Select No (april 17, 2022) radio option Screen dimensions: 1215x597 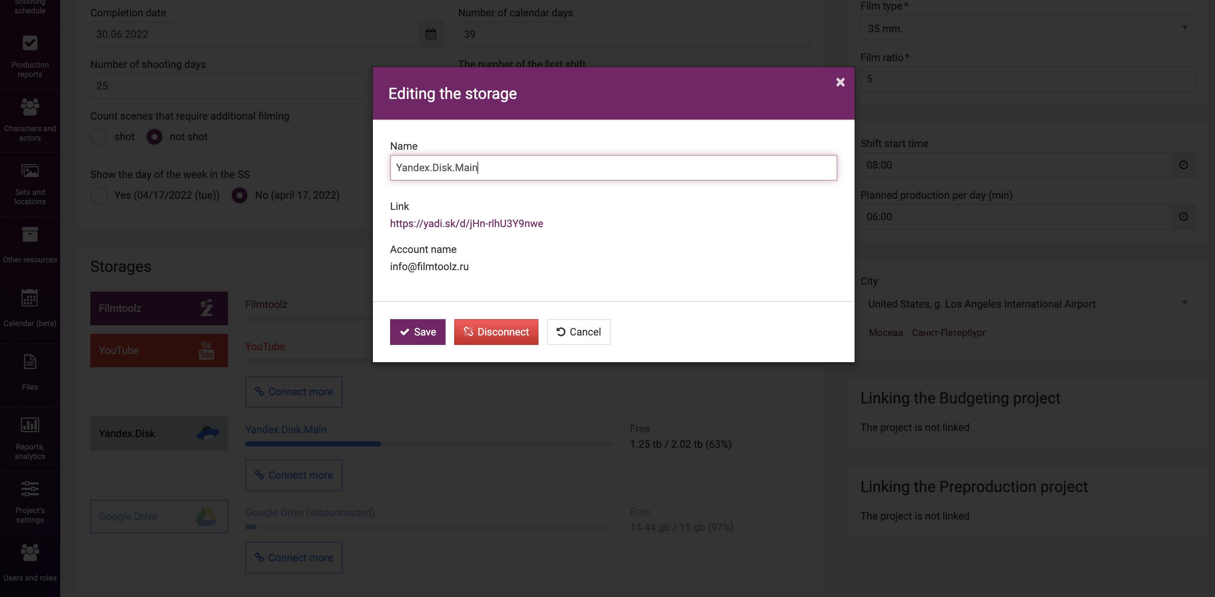[x=240, y=195]
